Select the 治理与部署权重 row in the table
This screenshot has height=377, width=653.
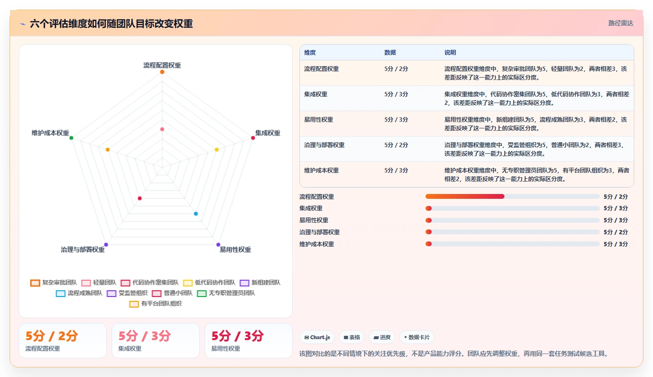pyautogui.click(x=467, y=149)
